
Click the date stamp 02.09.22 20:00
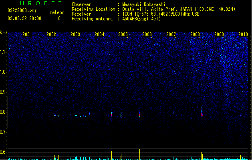24,18
